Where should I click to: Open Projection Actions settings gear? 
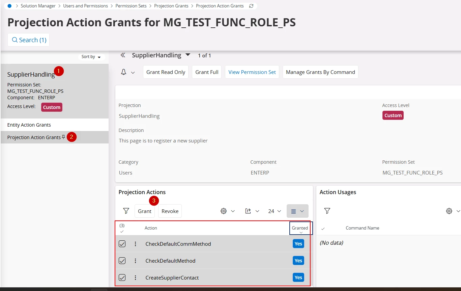[224, 211]
